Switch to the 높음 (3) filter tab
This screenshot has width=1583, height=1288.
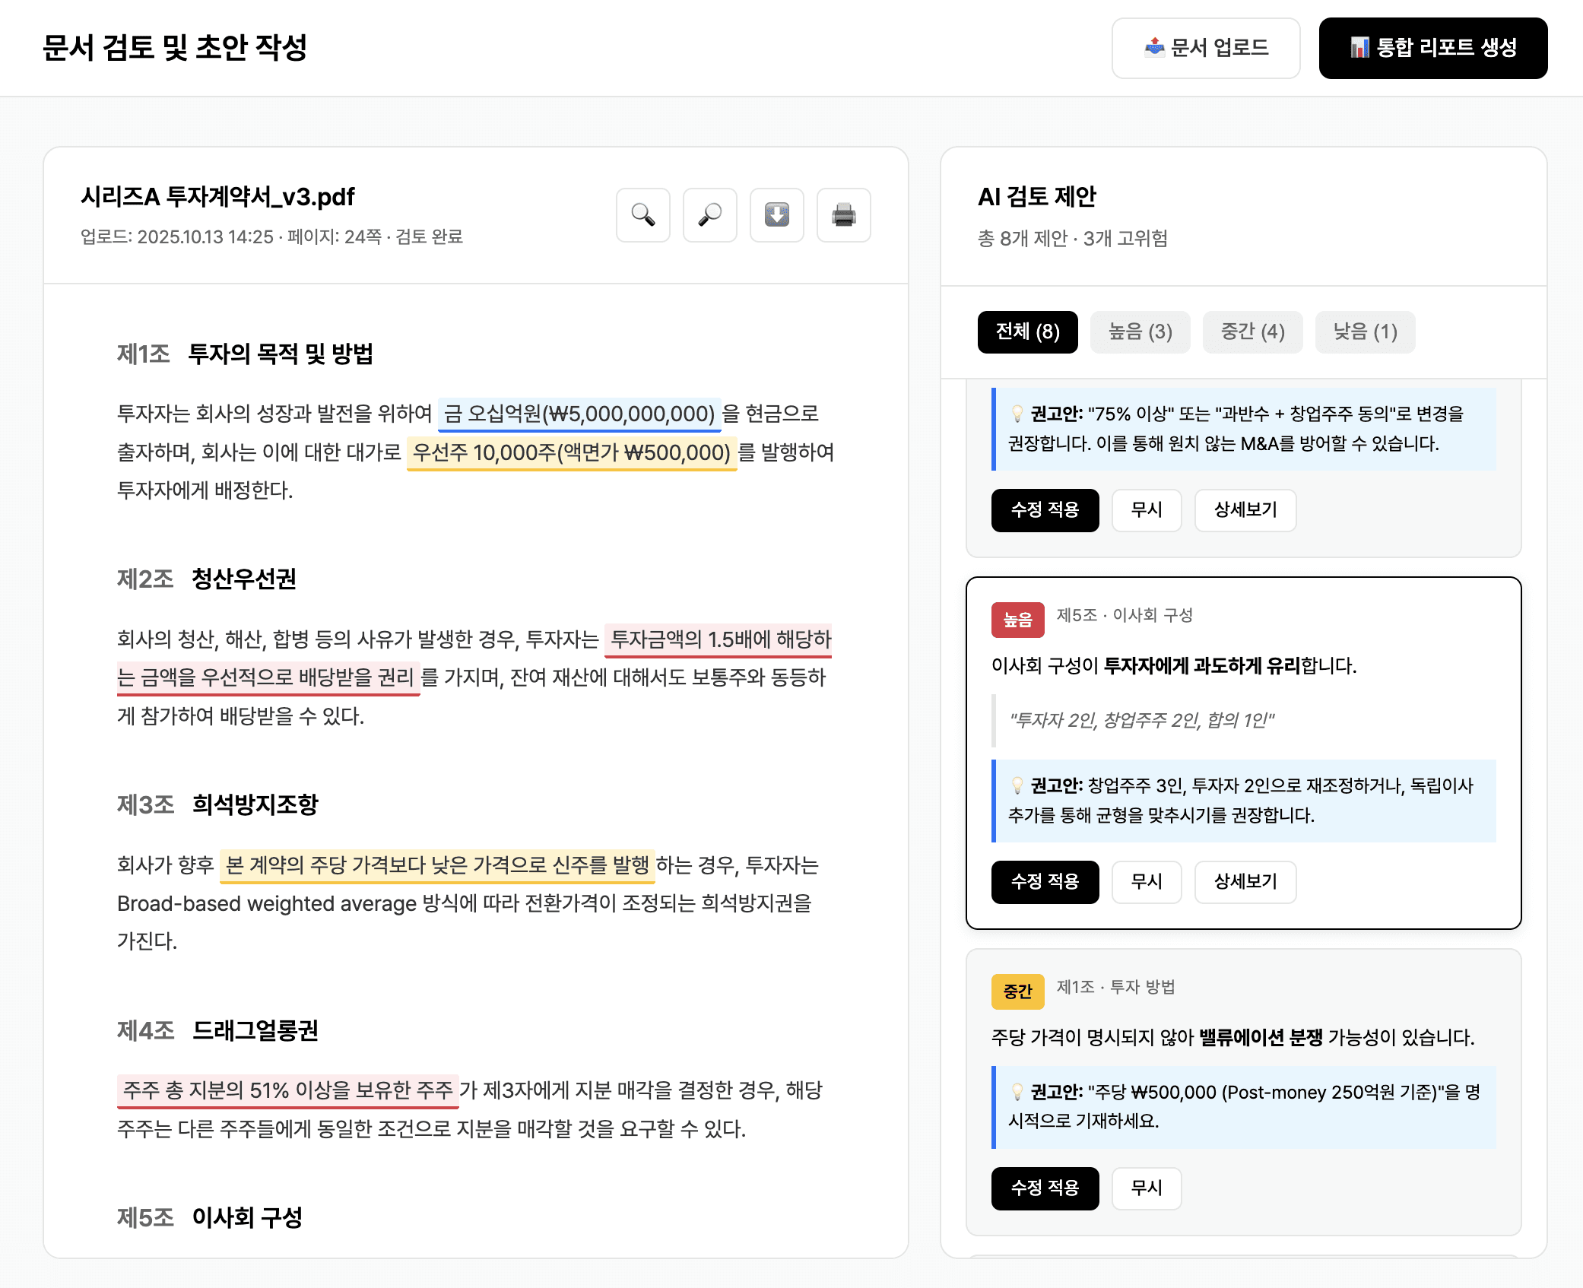pos(1140,332)
